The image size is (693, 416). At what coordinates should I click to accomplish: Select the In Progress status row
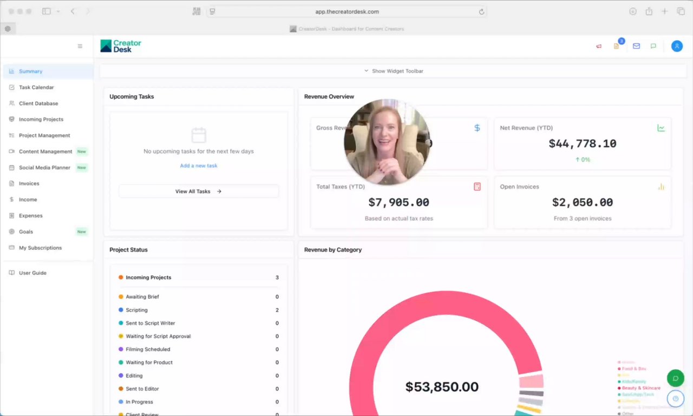(199, 402)
